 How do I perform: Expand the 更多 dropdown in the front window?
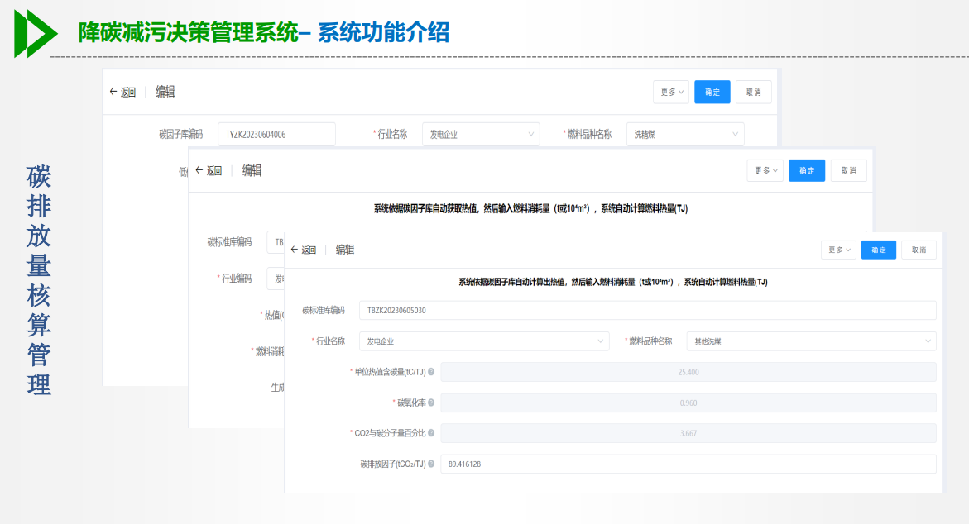tap(838, 250)
